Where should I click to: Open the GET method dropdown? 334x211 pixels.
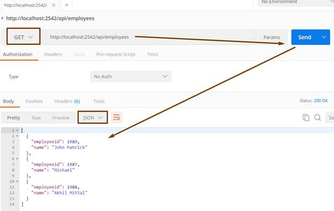24,37
